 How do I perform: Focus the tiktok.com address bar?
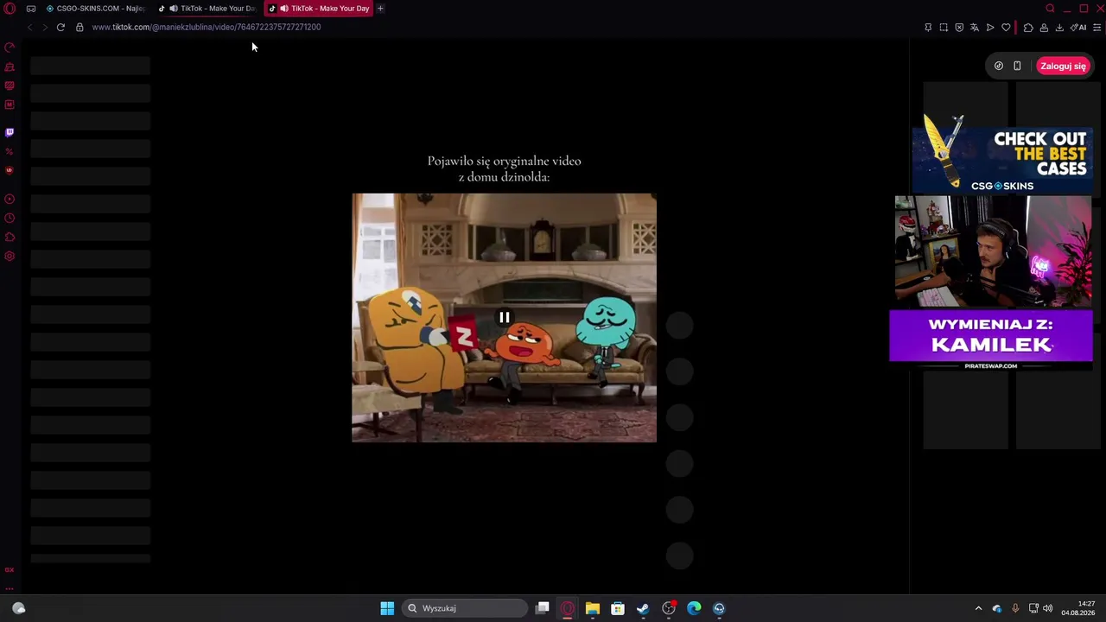207,27
